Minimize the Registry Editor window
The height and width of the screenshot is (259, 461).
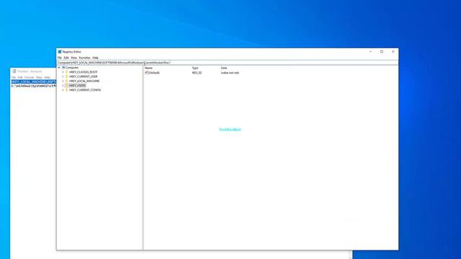(x=370, y=52)
